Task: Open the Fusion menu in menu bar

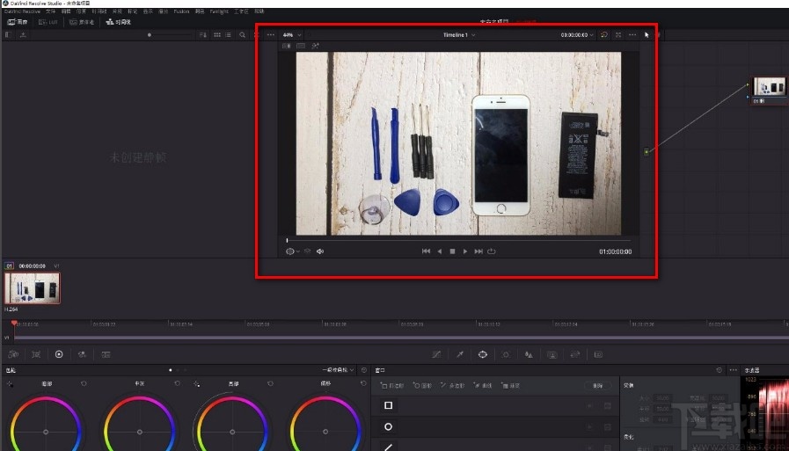Action: click(x=181, y=11)
